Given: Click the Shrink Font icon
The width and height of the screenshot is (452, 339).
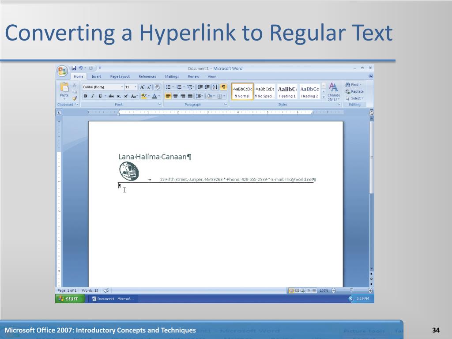Looking at the screenshot, I should (149, 87).
